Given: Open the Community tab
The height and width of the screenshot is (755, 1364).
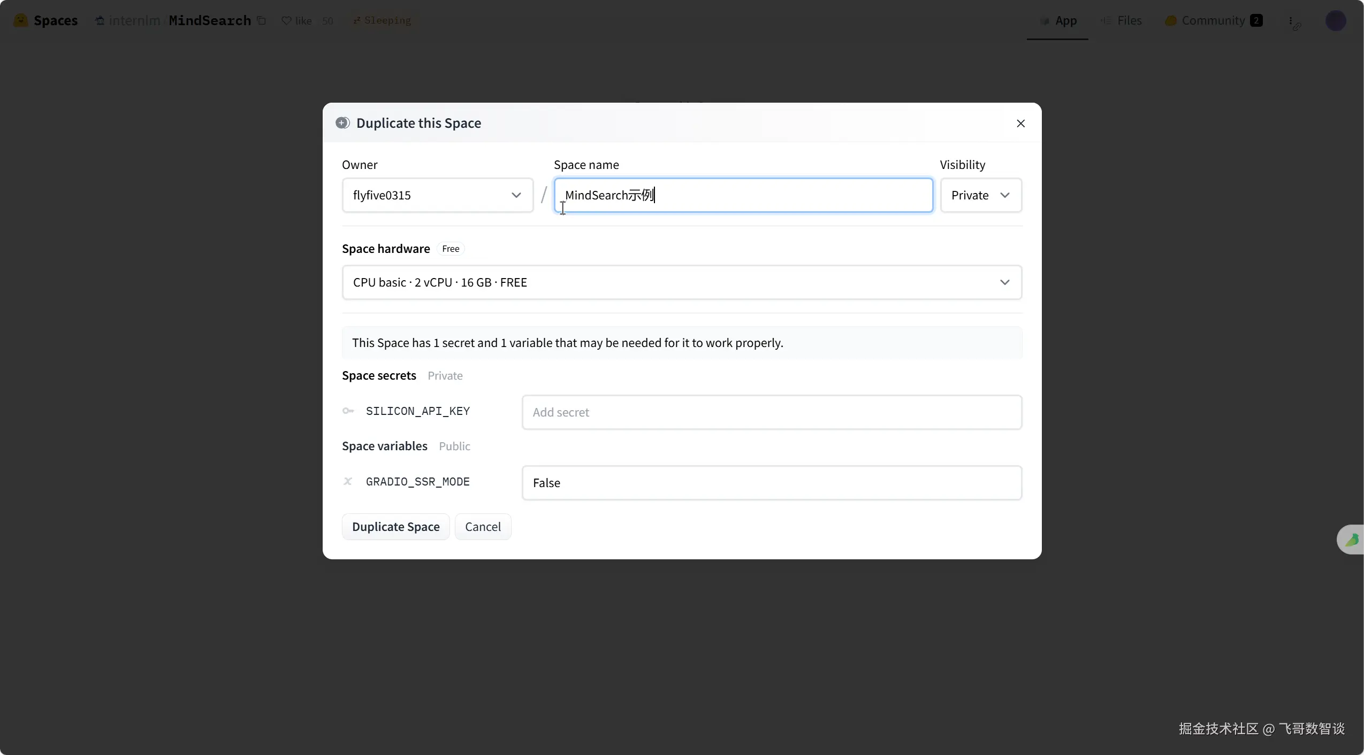Looking at the screenshot, I should [x=1213, y=20].
